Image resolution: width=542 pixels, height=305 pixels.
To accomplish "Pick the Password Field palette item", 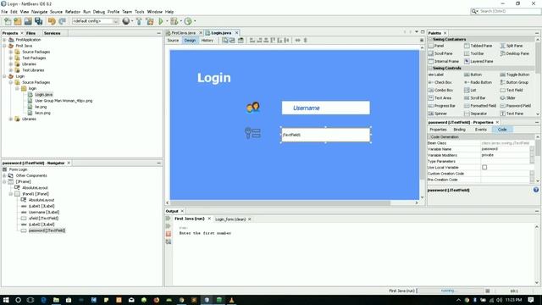I will pos(516,106).
